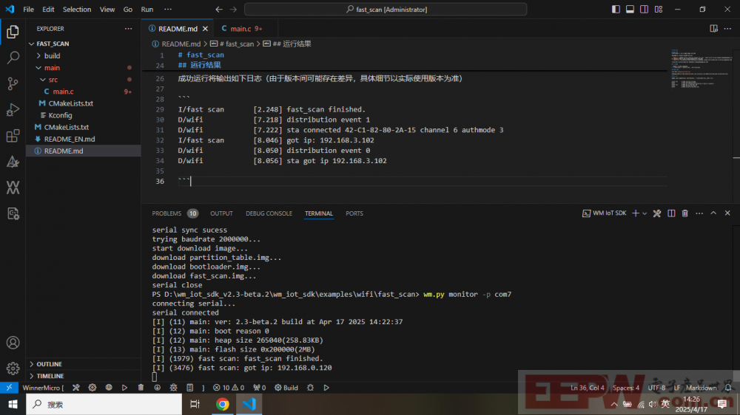
Task: Open Task View from taskbar
Action: click(195, 404)
